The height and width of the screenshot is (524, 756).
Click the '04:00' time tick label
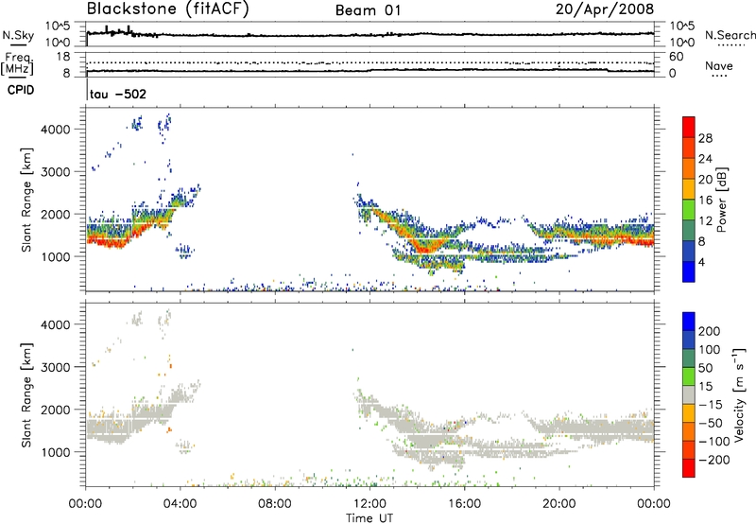[180, 504]
